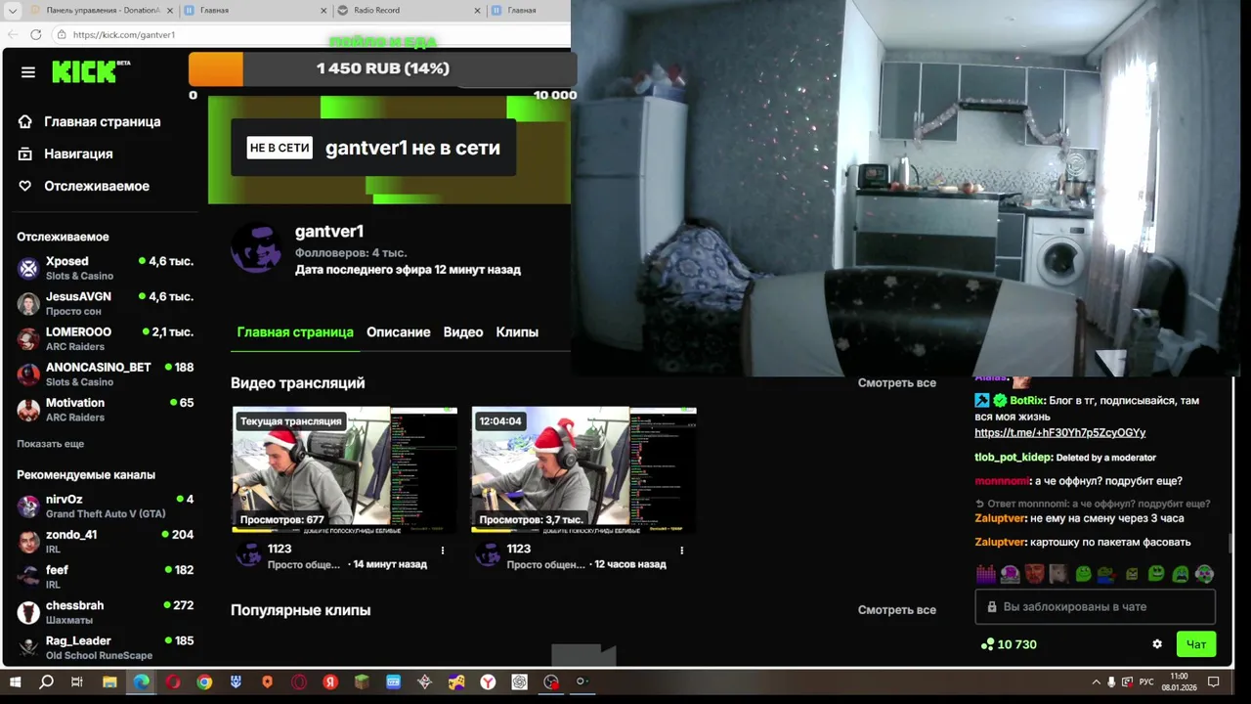Open recommended channel nirvOz
Image resolution: width=1251 pixels, height=704 pixels.
pyautogui.click(x=105, y=506)
